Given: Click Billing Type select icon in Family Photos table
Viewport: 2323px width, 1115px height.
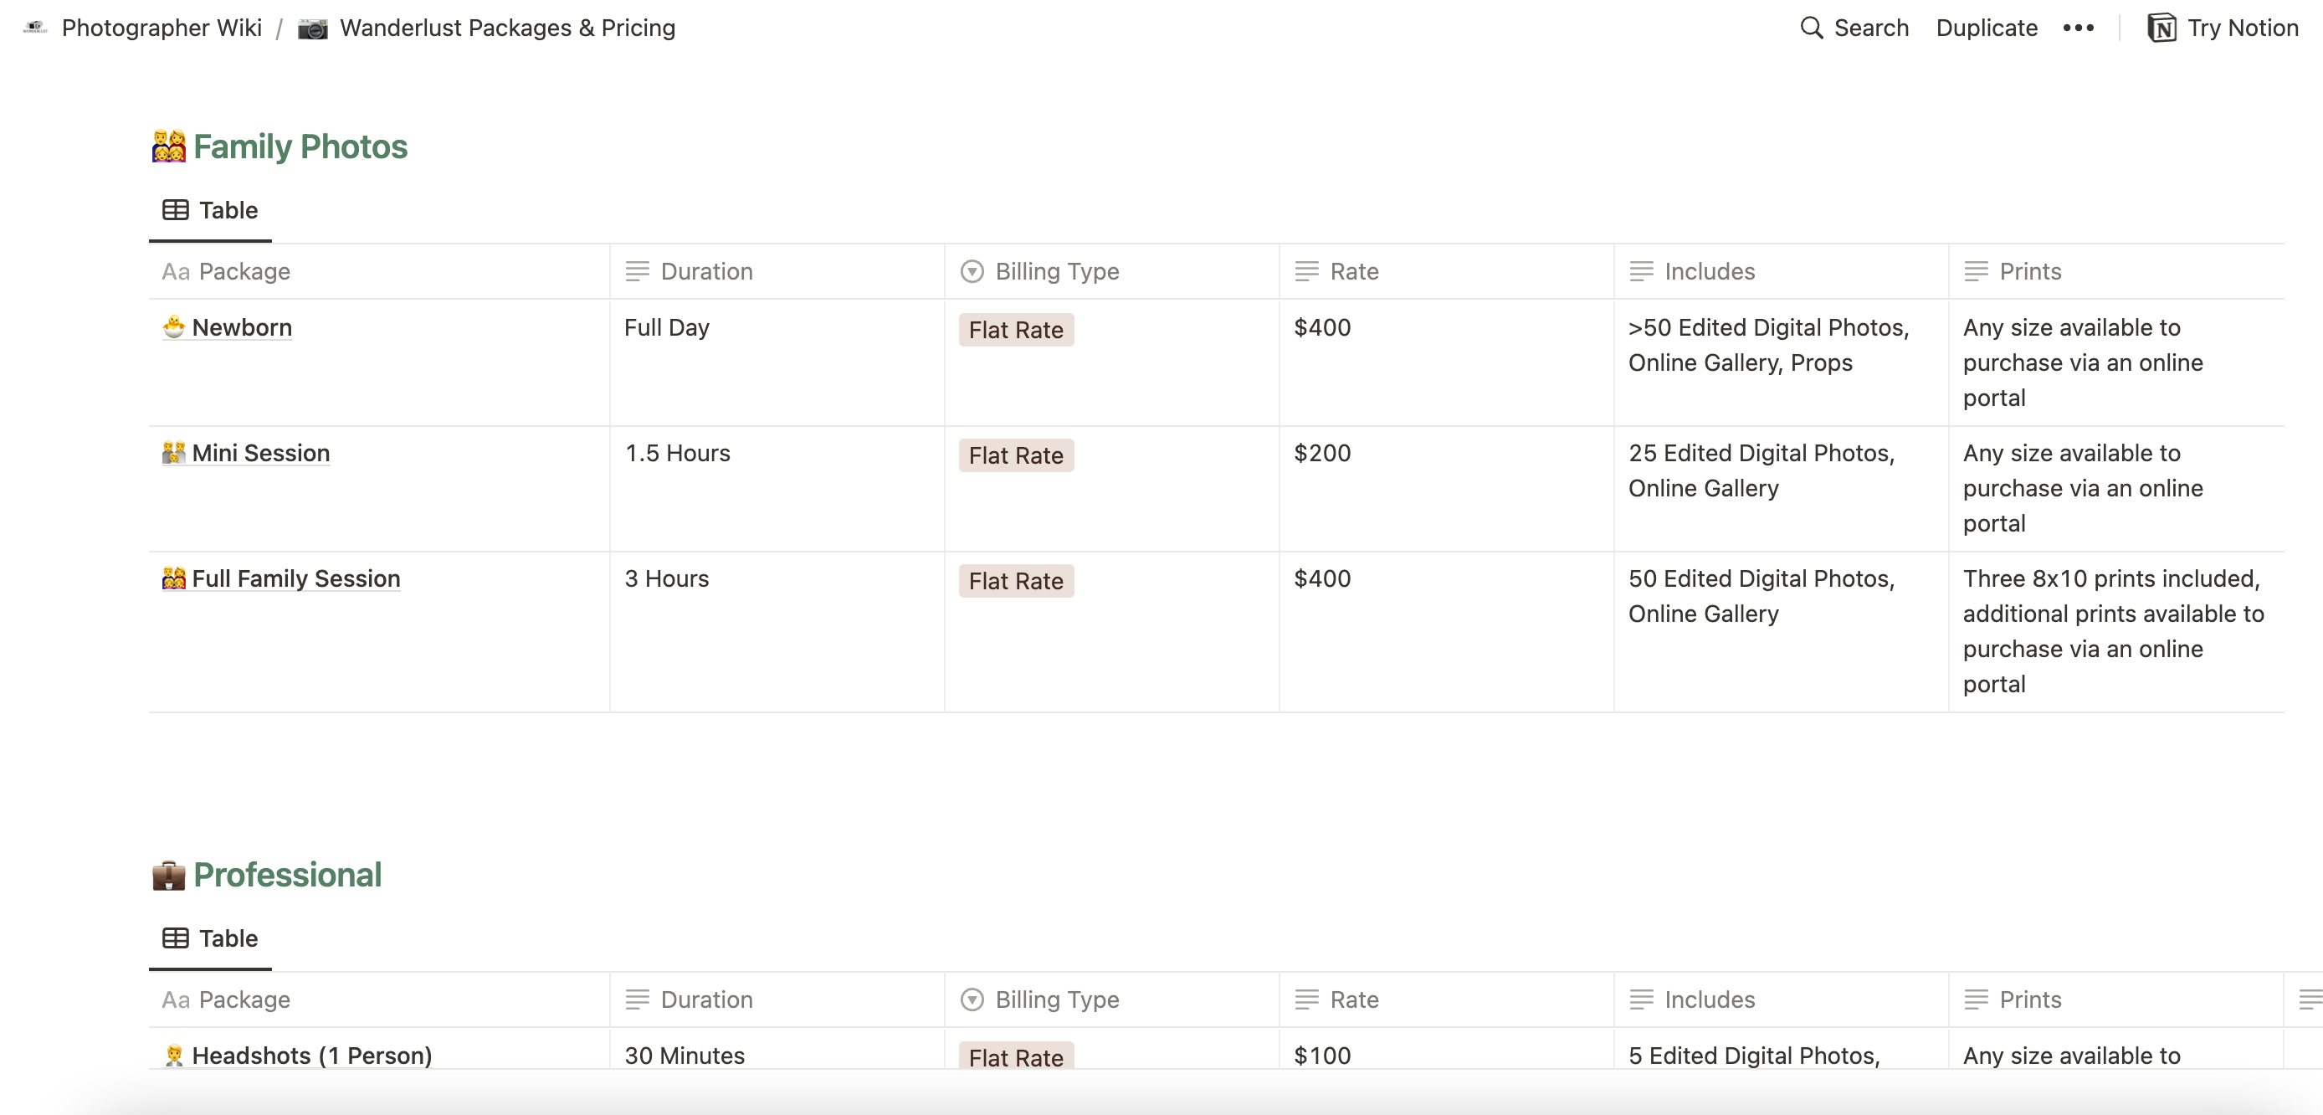Looking at the screenshot, I should 972,270.
